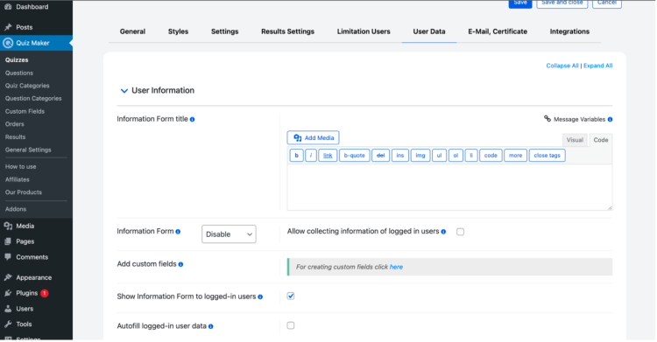Click info icon beside Autofill logged-in user data
Viewport: 657px width, 342px height.
point(211,326)
